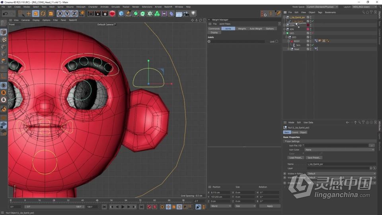Open the MoGraph menu
The height and width of the screenshot is (215, 382).
[81, 7]
